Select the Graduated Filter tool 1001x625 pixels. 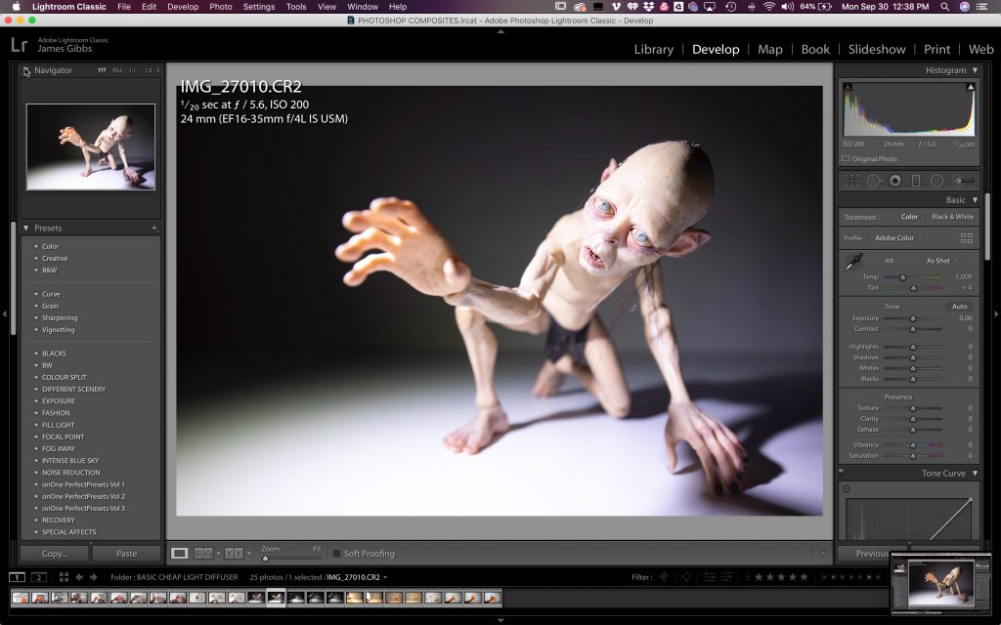(x=915, y=181)
